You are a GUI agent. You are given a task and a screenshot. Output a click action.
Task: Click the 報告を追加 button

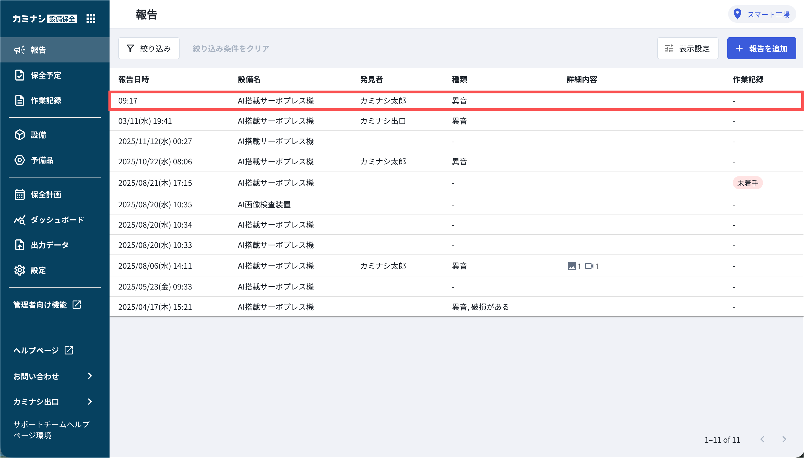coord(761,48)
